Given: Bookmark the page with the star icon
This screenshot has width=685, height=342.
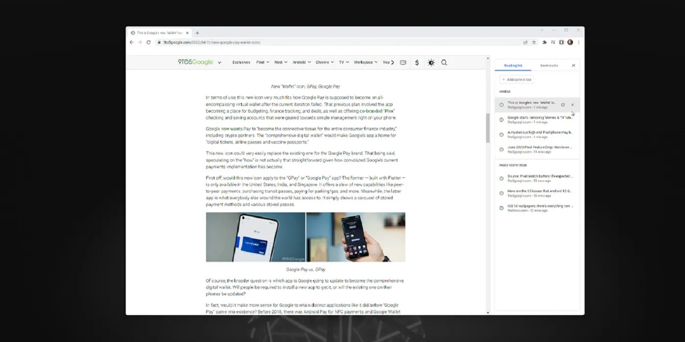Looking at the screenshot, I should click(534, 42).
